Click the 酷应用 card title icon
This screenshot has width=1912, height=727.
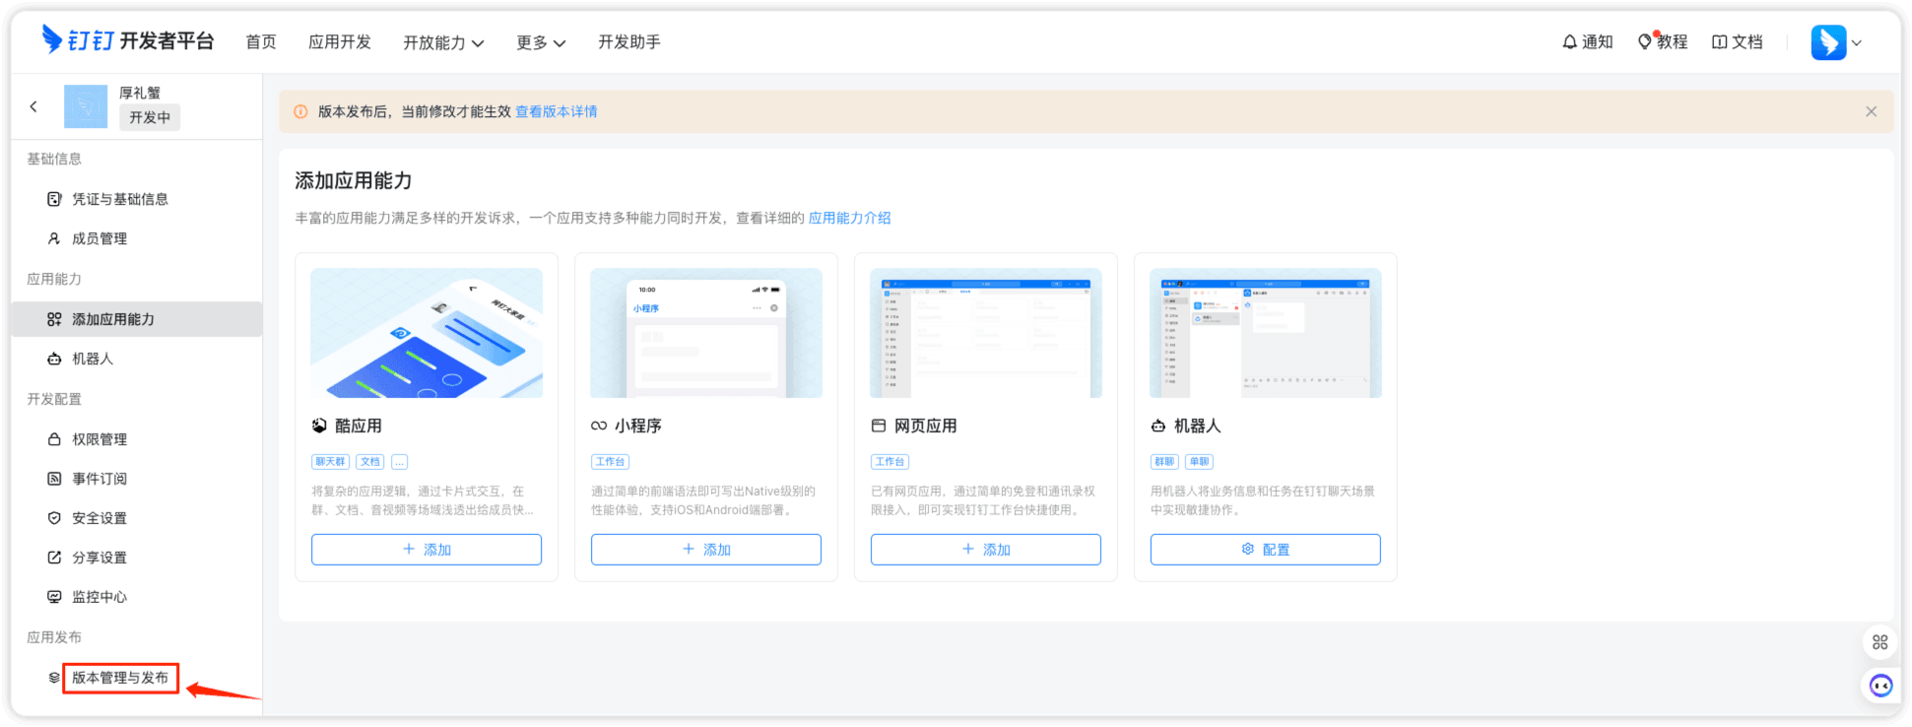[319, 426]
